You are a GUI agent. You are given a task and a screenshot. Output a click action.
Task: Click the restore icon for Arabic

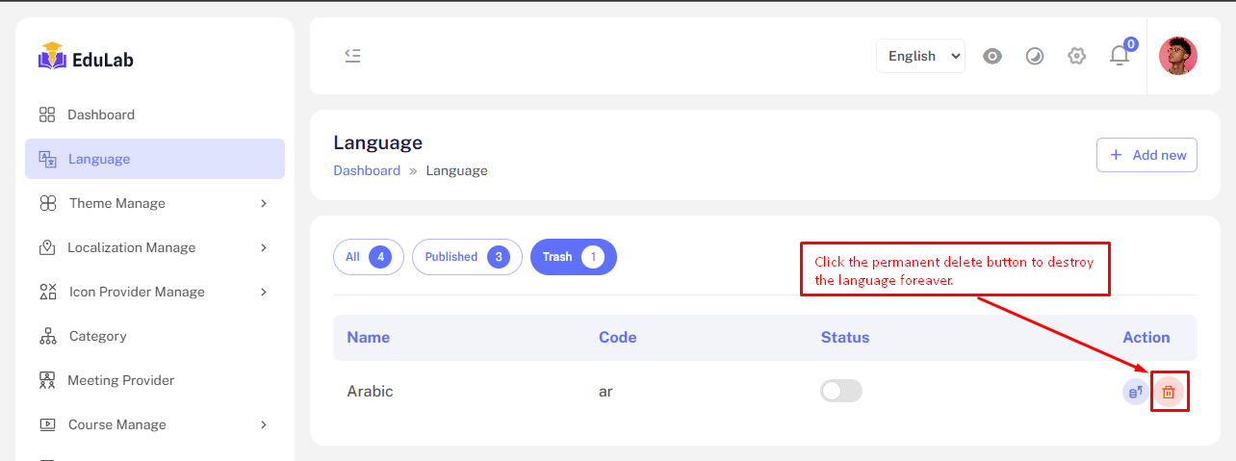click(x=1136, y=392)
